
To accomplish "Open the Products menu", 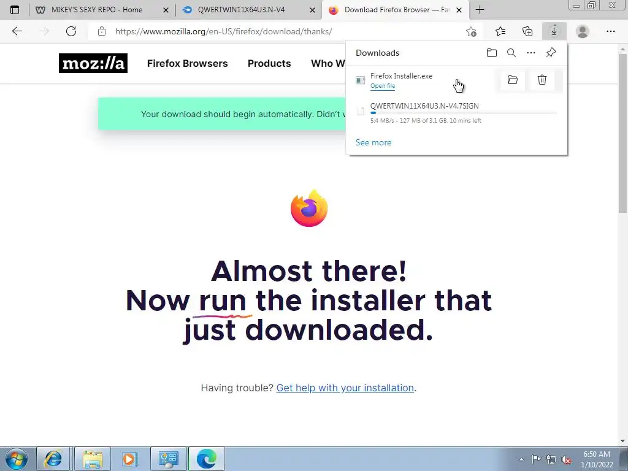I will 269,63.
